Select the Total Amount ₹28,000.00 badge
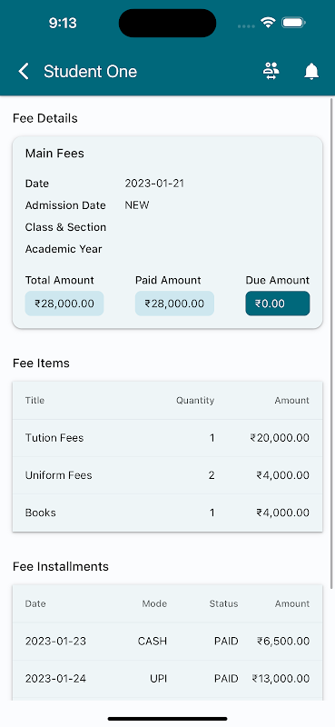Image resolution: width=335 pixels, height=727 pixels. [x=64, y=304]
